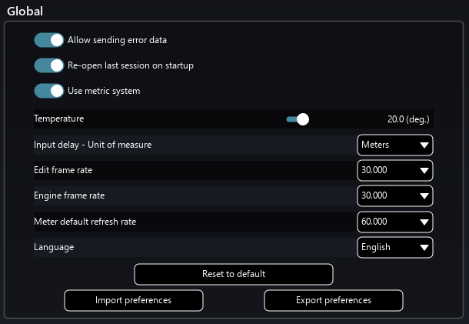
Task: Disable Re-open last session on startup
Action: tap(48, 65)
